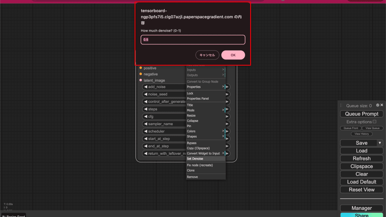Expand the Shapes submenu

pyautogui.click(x=206, y=136)
